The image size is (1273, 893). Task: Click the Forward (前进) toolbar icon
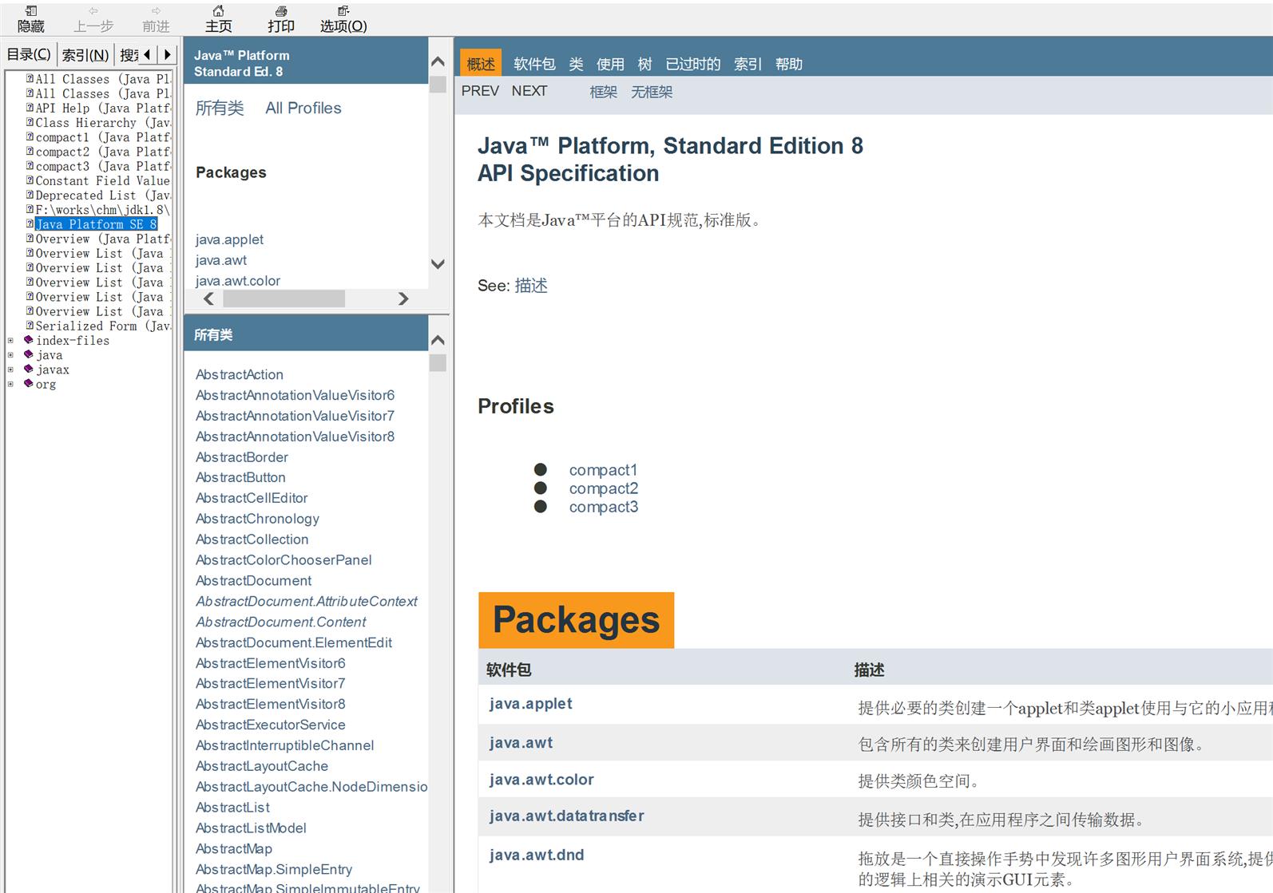[x=156, y=19]
